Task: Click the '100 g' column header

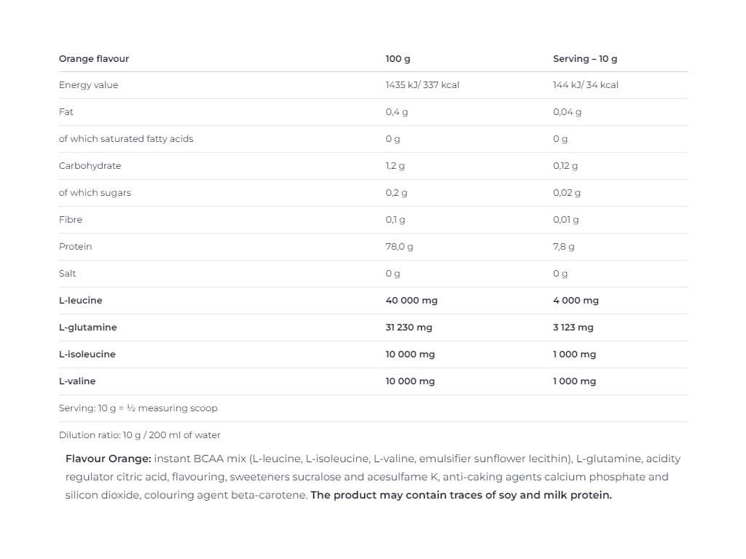Action: [398, 59]
